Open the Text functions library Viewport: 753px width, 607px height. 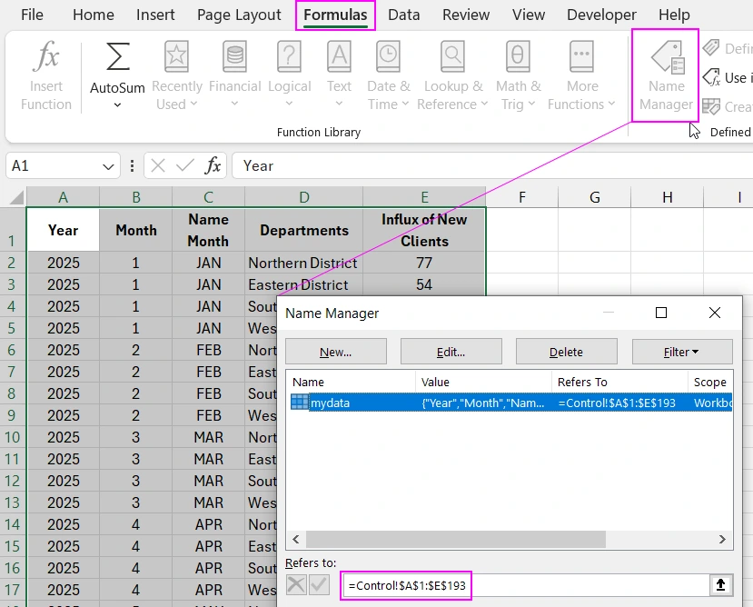(339, 57)
